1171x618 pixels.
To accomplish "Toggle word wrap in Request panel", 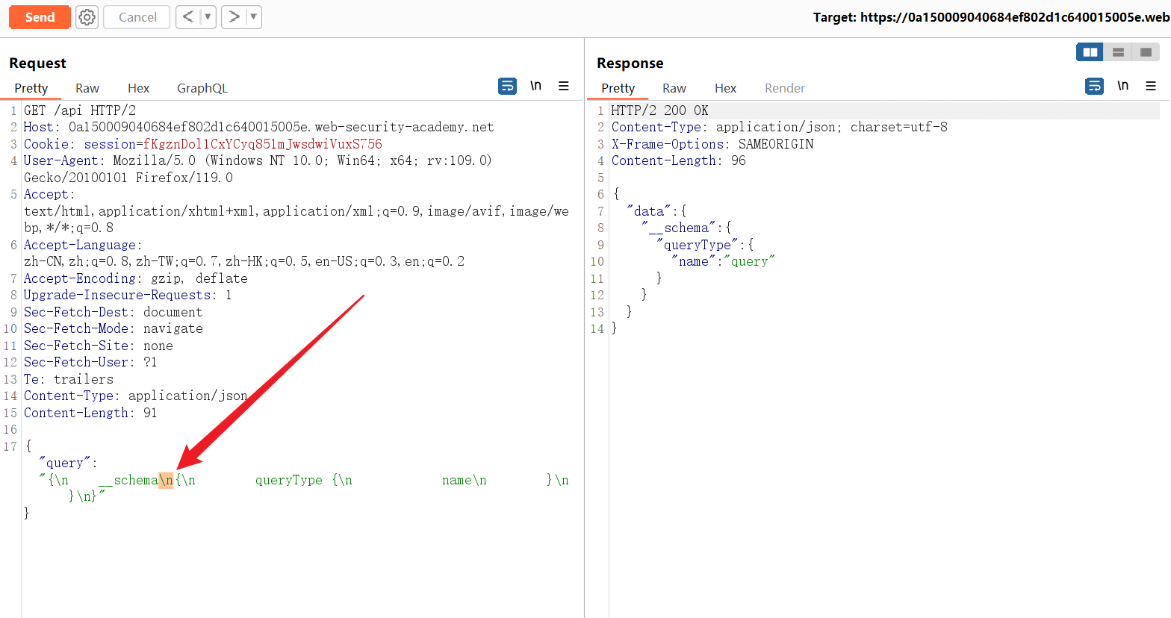I will coord(507,87).
